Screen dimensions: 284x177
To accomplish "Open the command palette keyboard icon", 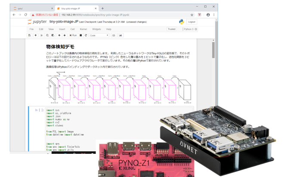I will point(114,35).
